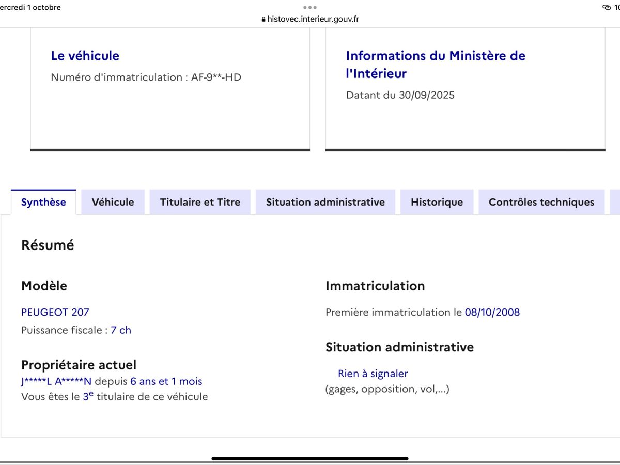Select the '7 ch' fiscal power value
Screen dimensions: 620x465
coord(121,330)
